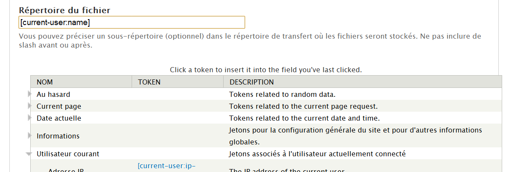
Task: Click the NOM column header
Action: (45, 82)
